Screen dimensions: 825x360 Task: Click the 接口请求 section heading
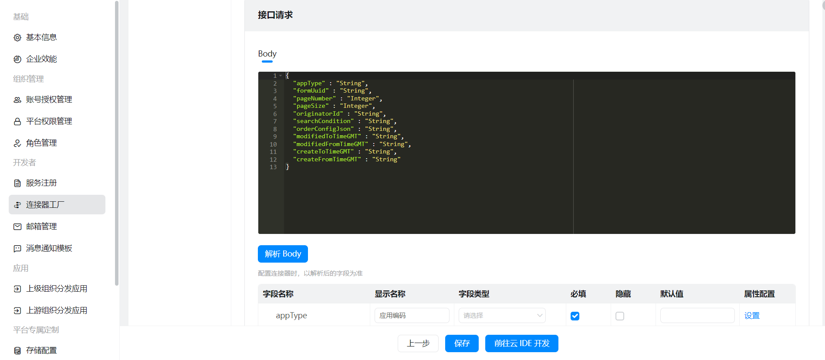275,15
